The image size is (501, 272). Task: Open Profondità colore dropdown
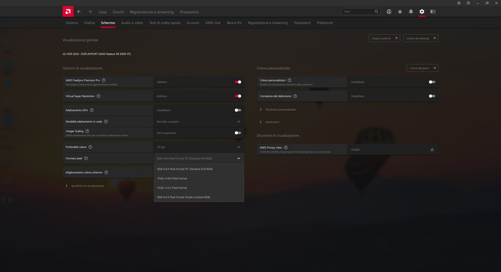[199, 147]
